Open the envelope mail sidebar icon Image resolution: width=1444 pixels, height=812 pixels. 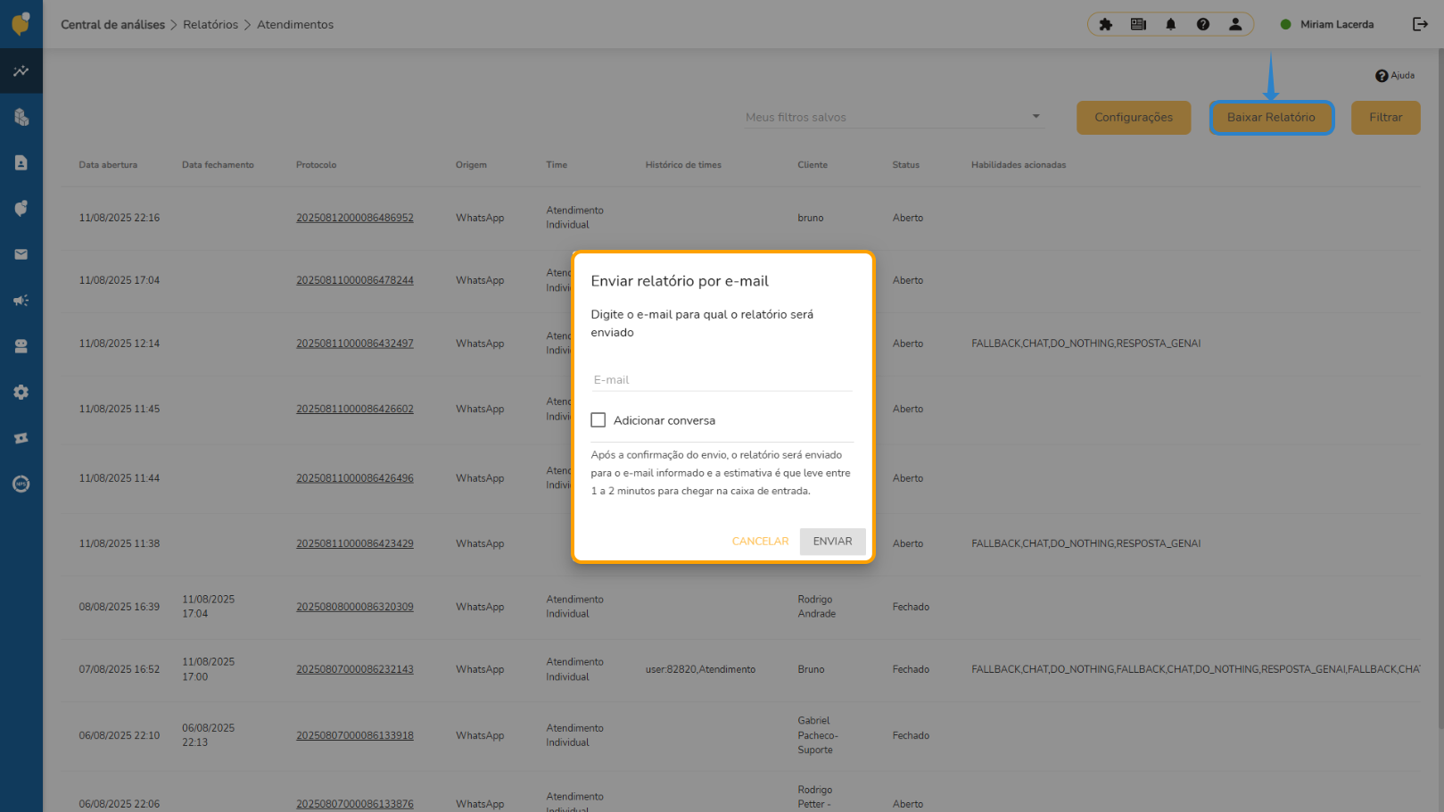[x=21, y=254]
